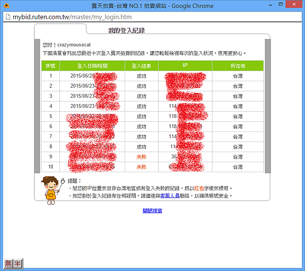Click the sequence number 4 cell
The height and width of the screenshot is (271, 305).
[50, 106]
